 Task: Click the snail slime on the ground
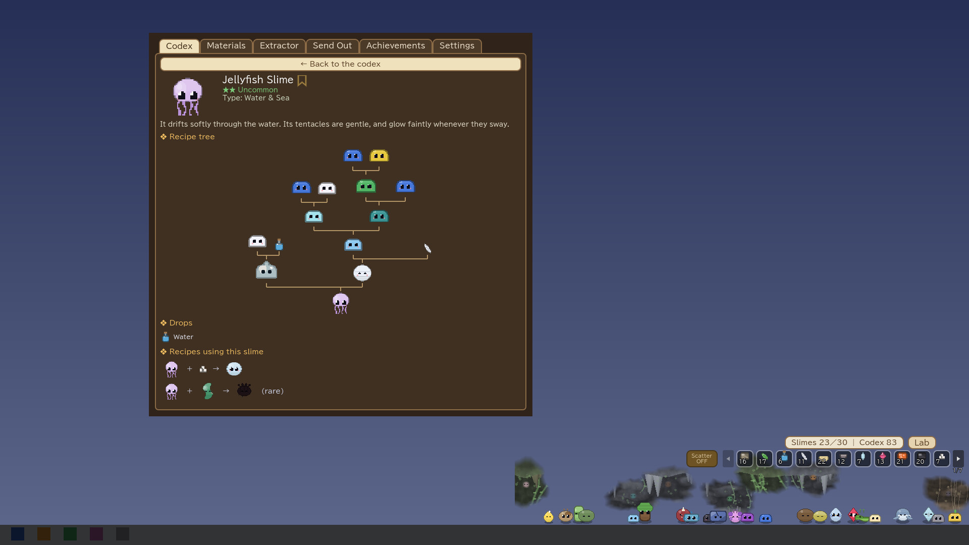[565, 516]
